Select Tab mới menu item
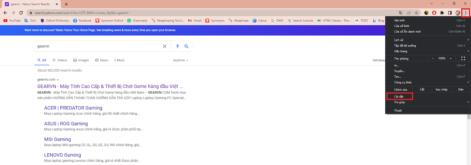 click(428, 20)
